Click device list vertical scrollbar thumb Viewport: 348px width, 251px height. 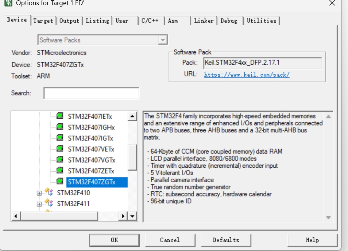click(132, 157)
